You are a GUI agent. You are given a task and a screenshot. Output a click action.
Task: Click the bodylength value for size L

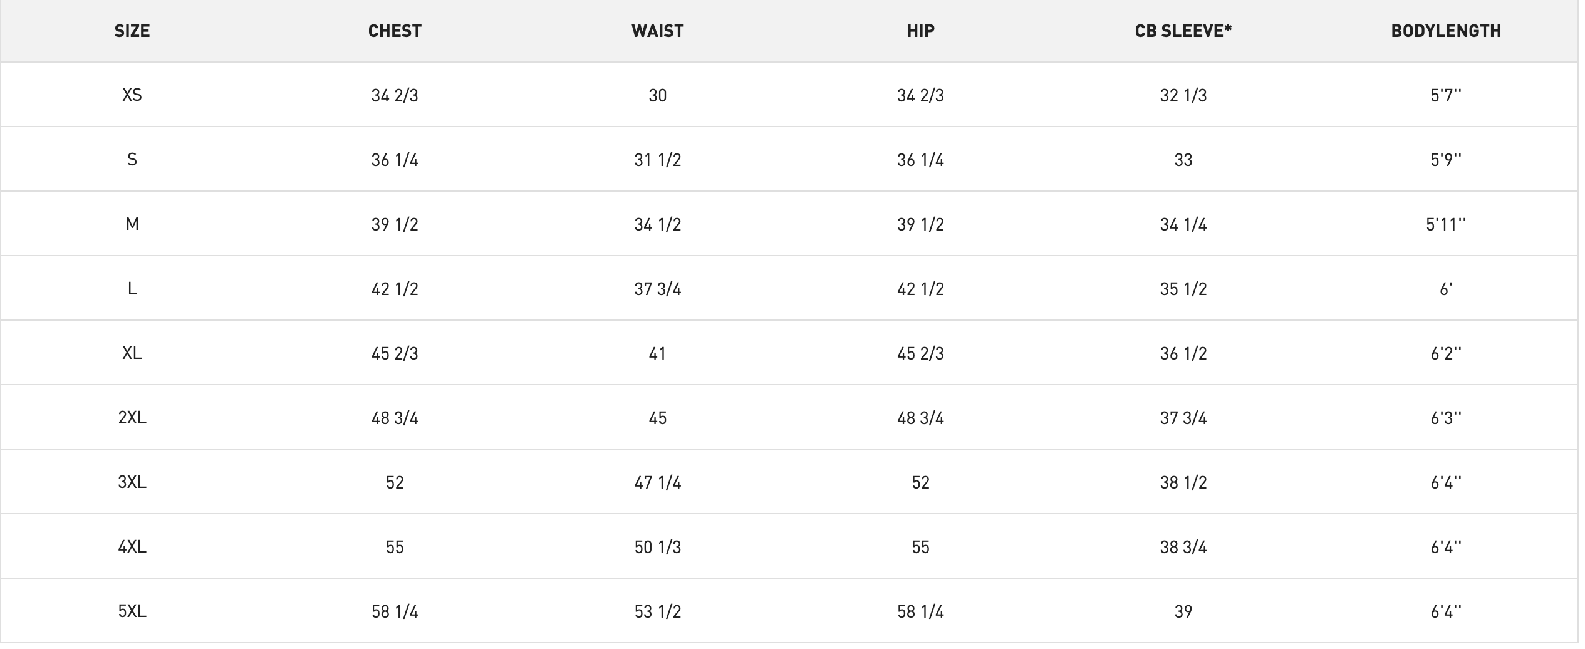1446,289
